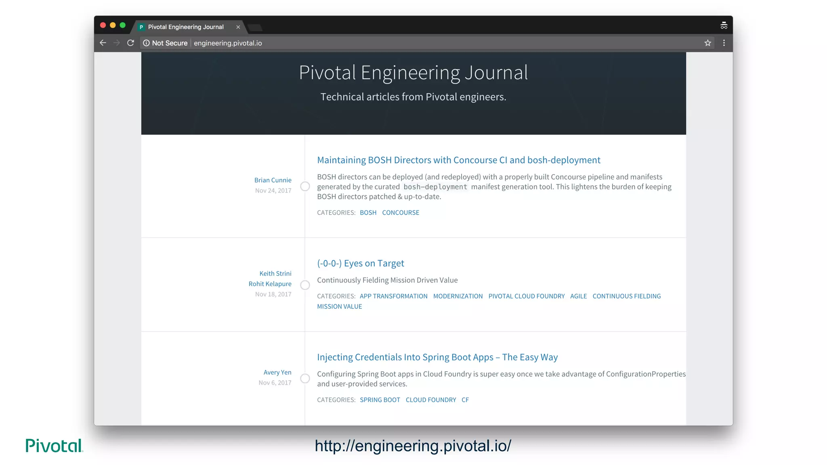Viewport: 827px width, 465px height.
Task: Click author Avery Yen
Action: pyautogui.click(x=277, y=372)
